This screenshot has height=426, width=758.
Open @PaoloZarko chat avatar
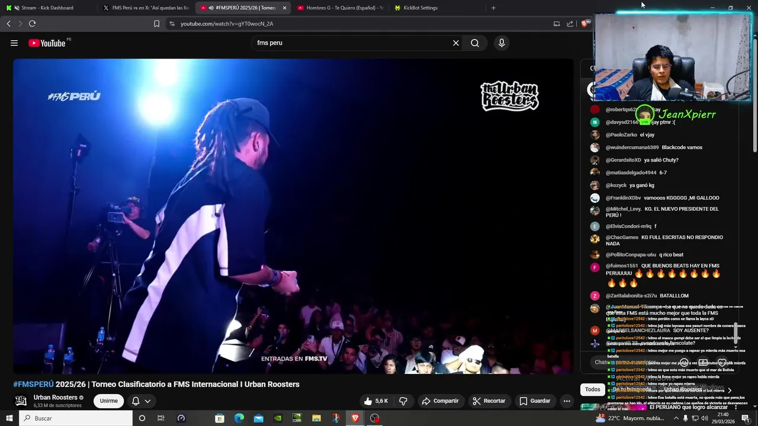point(595,135)
